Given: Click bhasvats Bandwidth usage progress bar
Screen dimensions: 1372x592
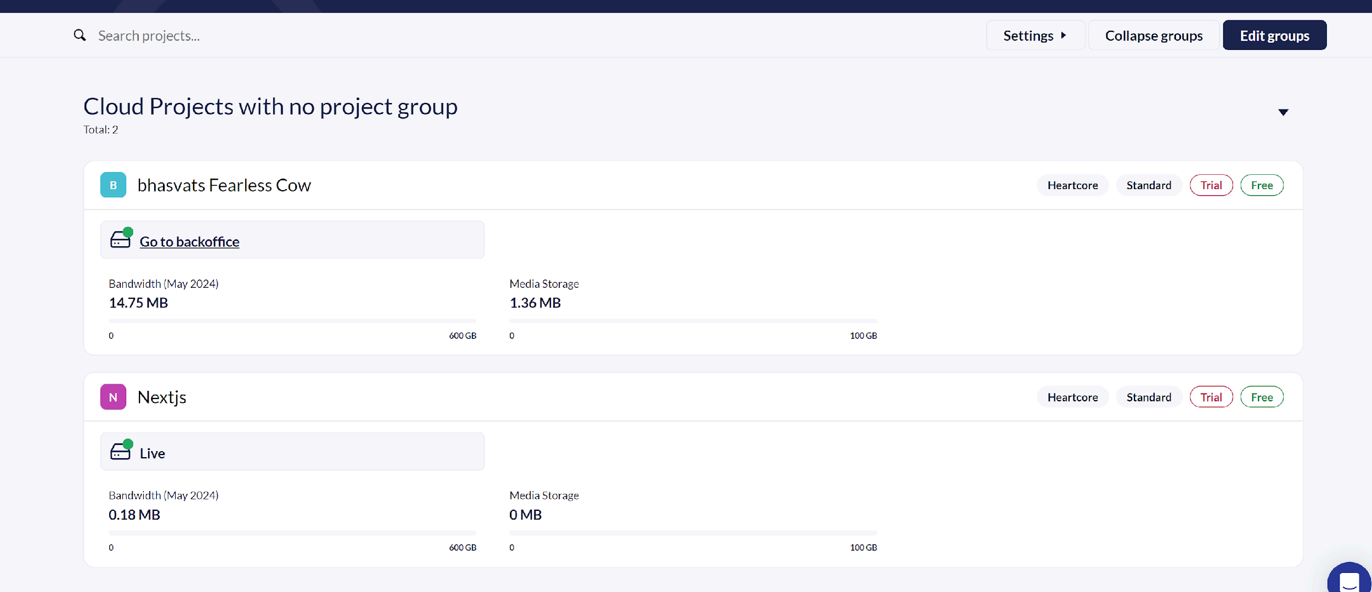Looking at the screenshot, I should tap(292, 321).
